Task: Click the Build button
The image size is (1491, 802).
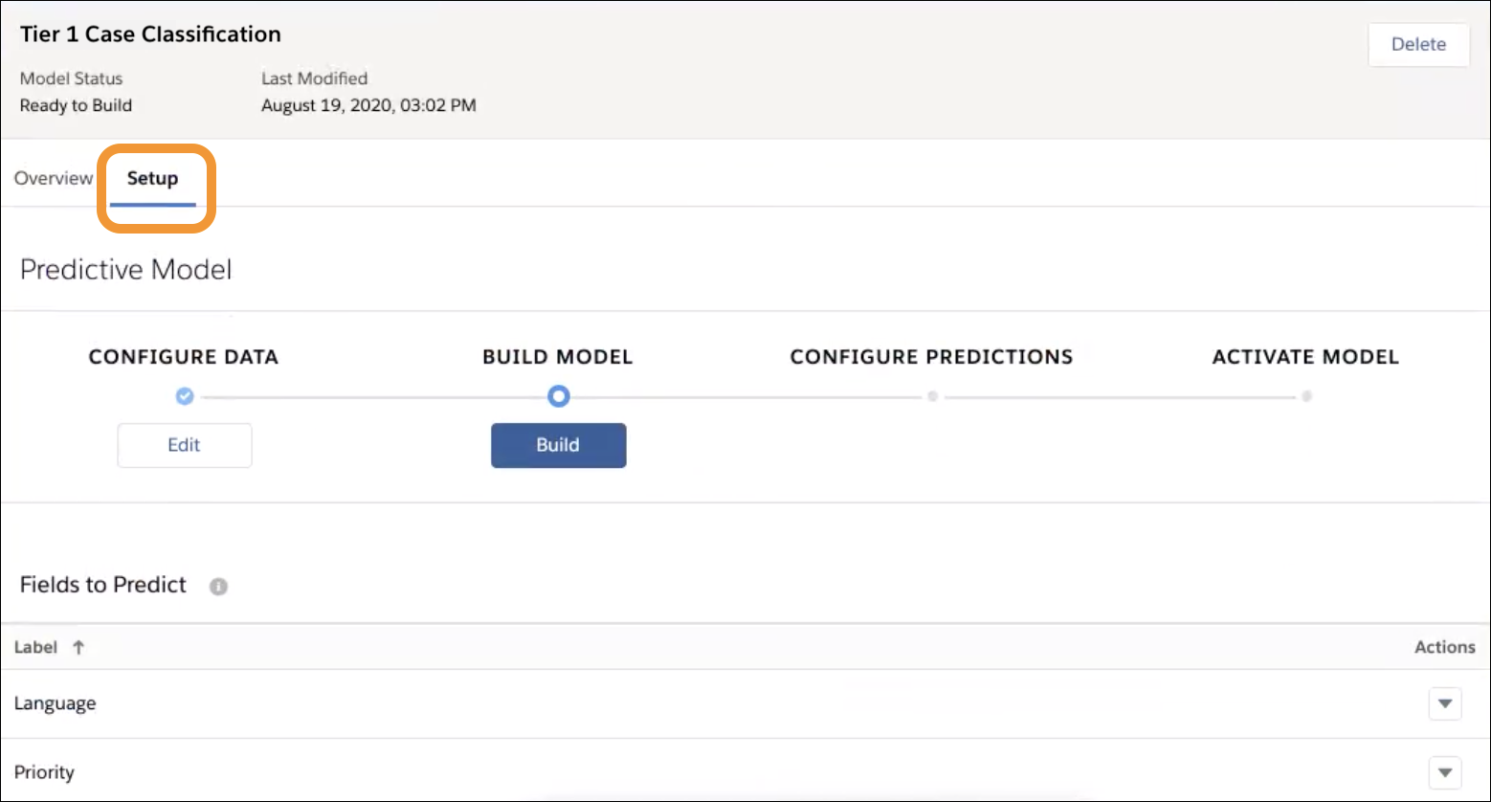Action: [558, 444]
